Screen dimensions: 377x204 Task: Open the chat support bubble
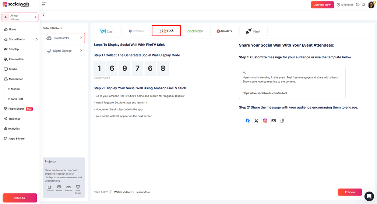(369, 196)
